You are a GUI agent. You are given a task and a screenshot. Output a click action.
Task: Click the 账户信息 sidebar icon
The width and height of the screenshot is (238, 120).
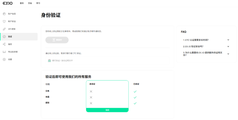pos(4,14)
